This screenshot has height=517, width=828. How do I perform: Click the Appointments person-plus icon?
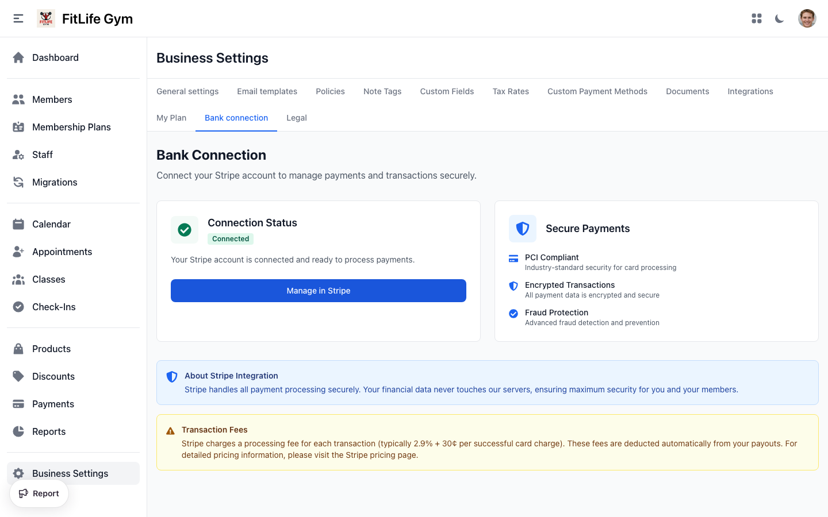coord(18,252)
